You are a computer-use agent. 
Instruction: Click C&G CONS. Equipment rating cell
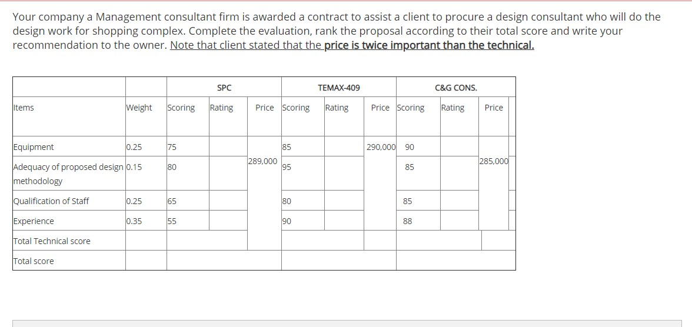pos(460,146)
